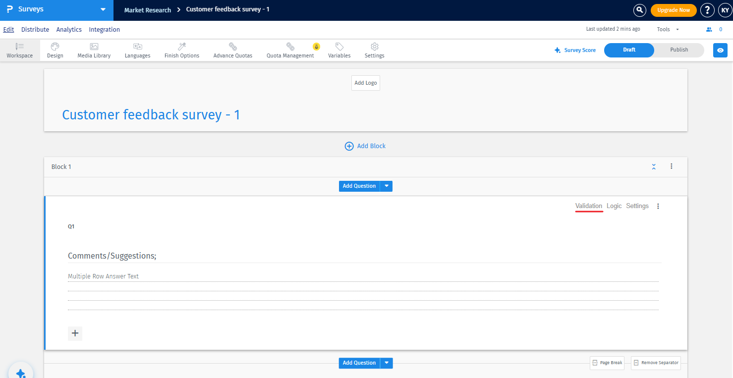Open the Logic tab for Q1
This screenshot has height=378, width=733.
coord(614,206)
